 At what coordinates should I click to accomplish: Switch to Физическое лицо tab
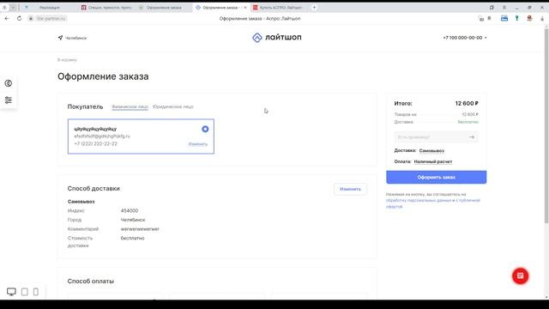coord(130,106)
